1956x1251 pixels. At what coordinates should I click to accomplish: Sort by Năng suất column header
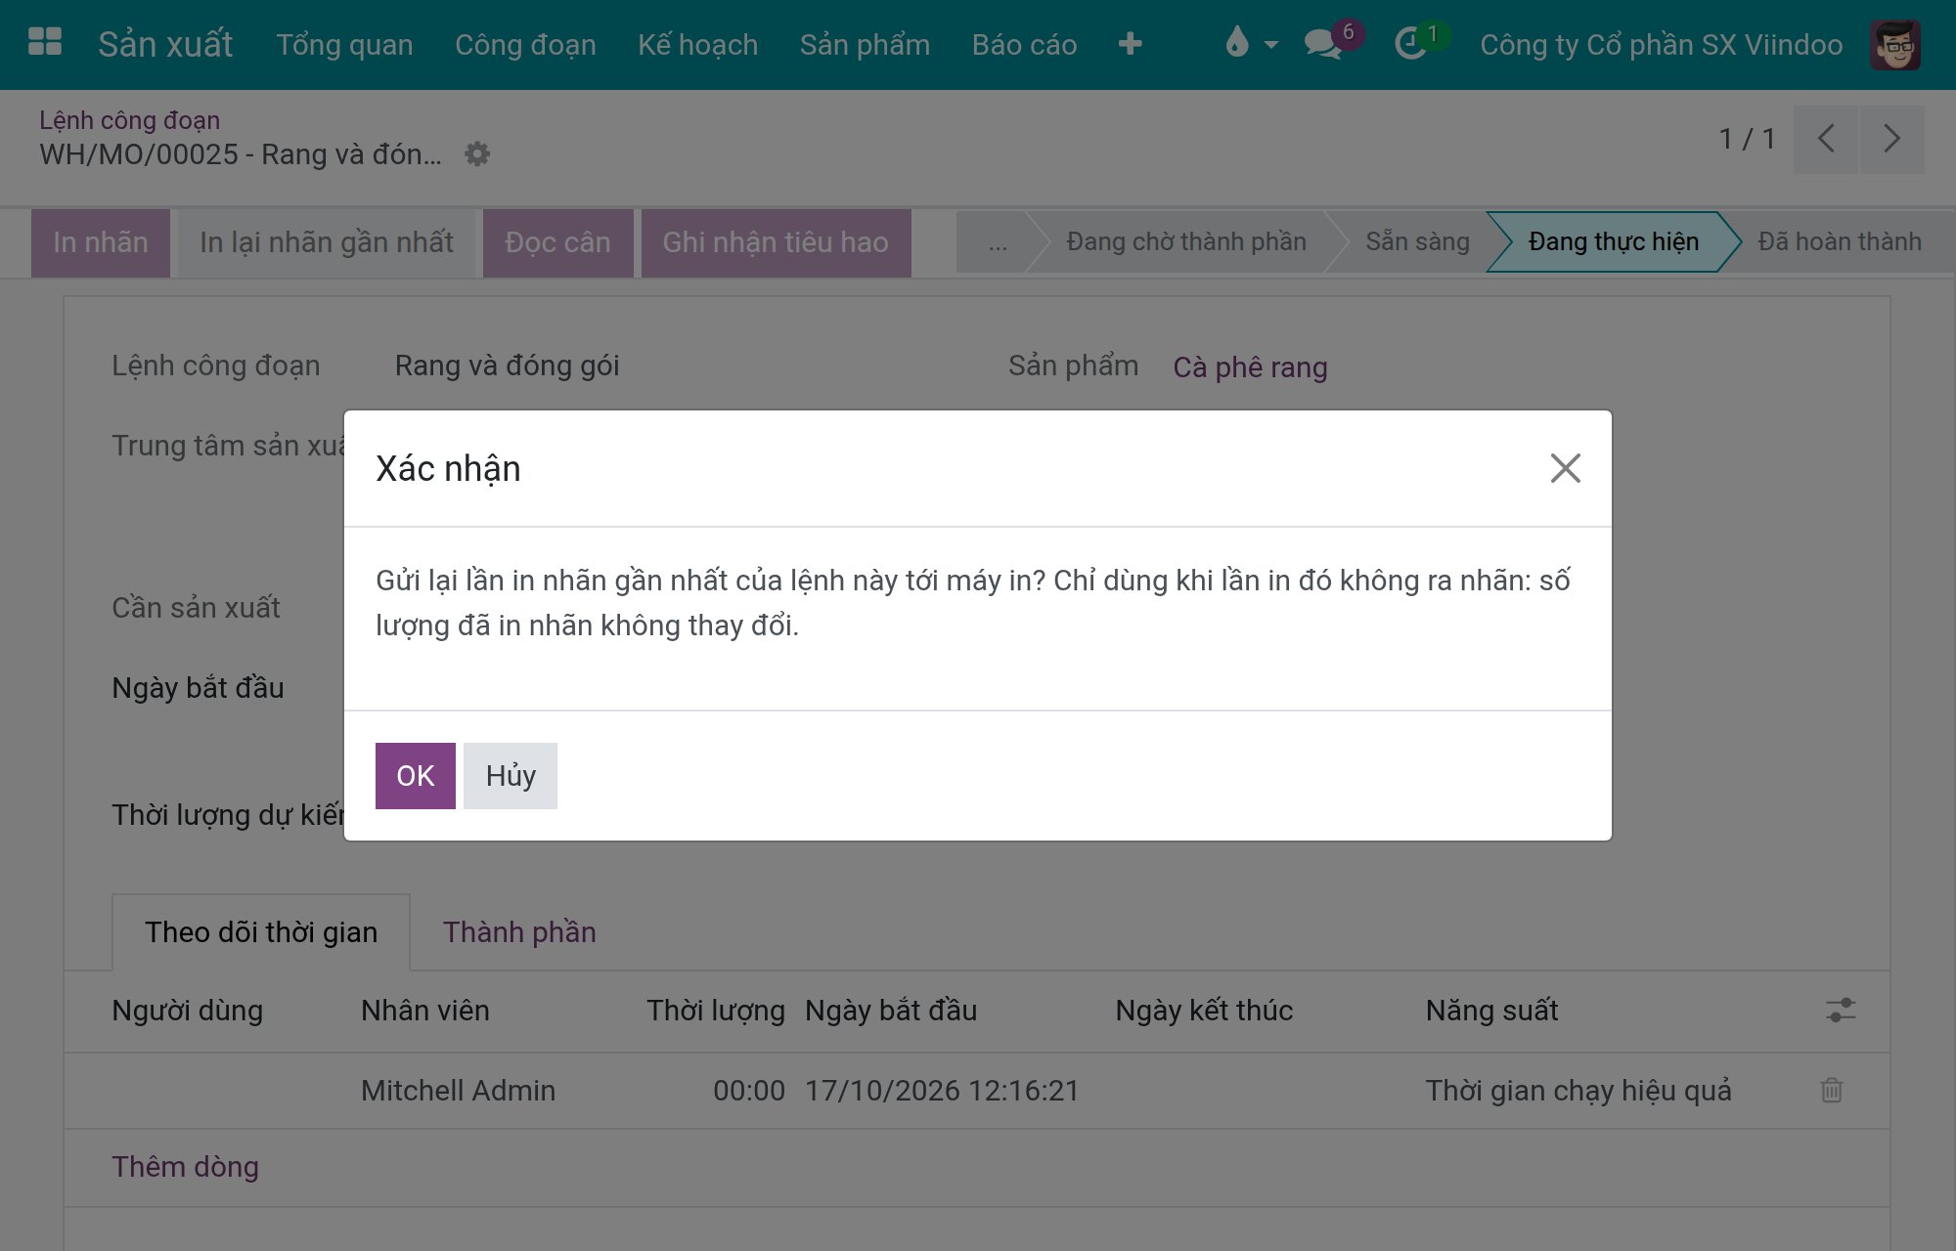(x=1491, y=1011)
